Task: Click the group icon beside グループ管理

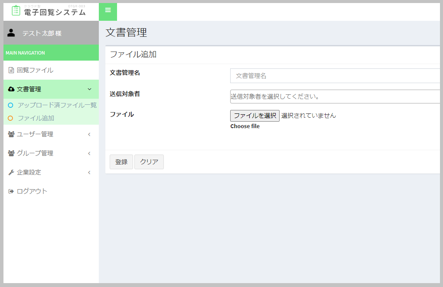Action: (x=11, y=153)
